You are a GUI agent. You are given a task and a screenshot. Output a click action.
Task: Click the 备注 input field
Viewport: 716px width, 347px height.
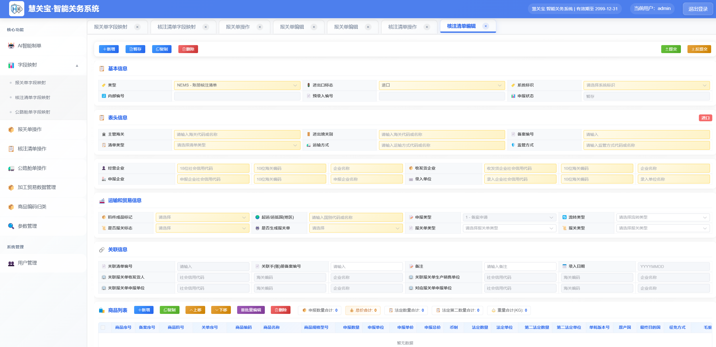coord(520,267)
